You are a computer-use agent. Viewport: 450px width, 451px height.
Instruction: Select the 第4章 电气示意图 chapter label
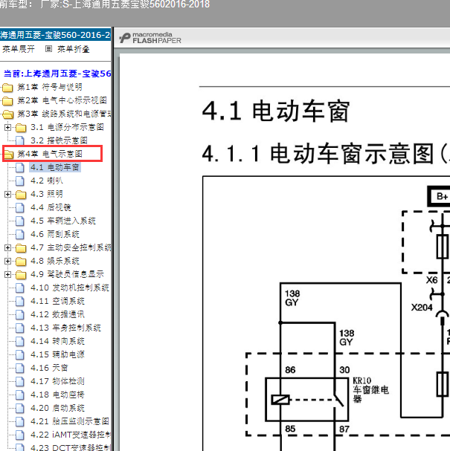pyautogui.click(x=50, y=154)
